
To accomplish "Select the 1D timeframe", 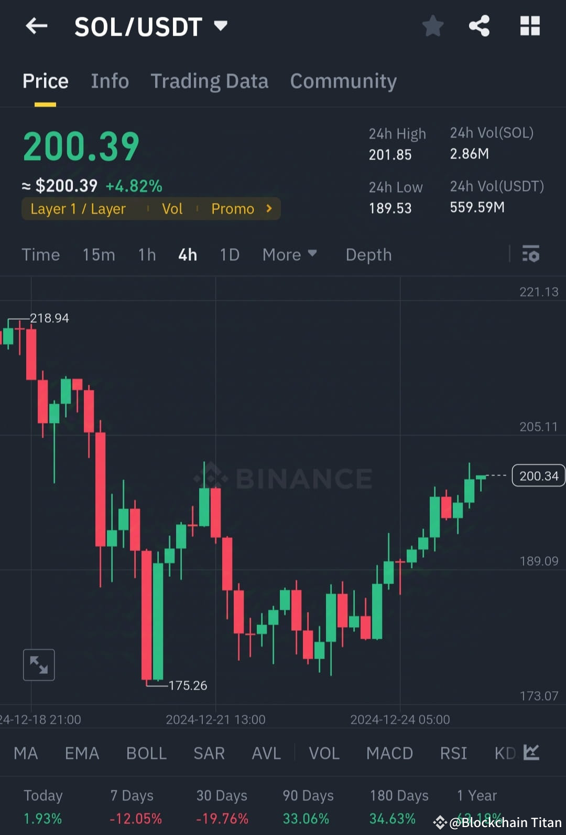I will click(x=230, y=255).
